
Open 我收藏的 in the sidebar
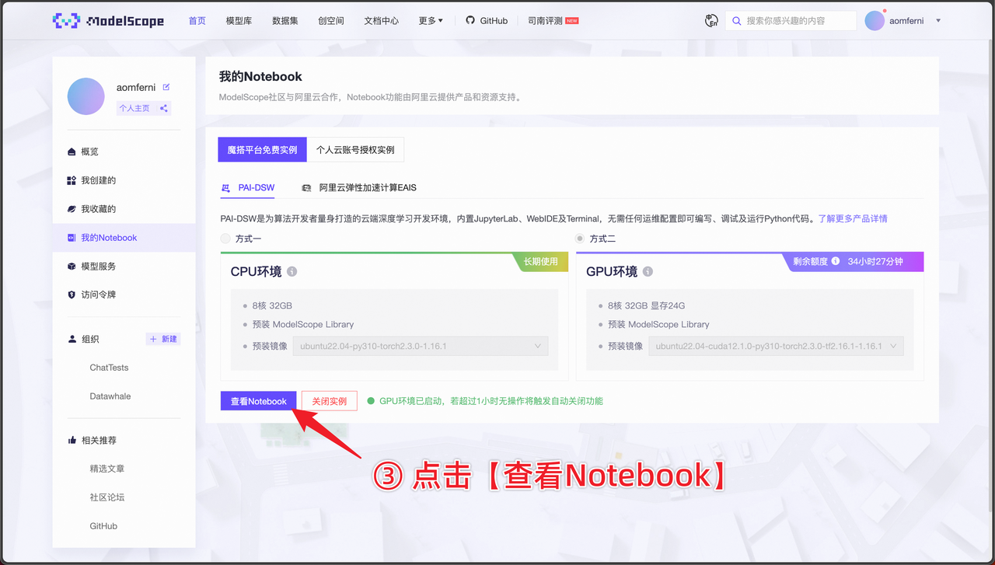(124, 209)
